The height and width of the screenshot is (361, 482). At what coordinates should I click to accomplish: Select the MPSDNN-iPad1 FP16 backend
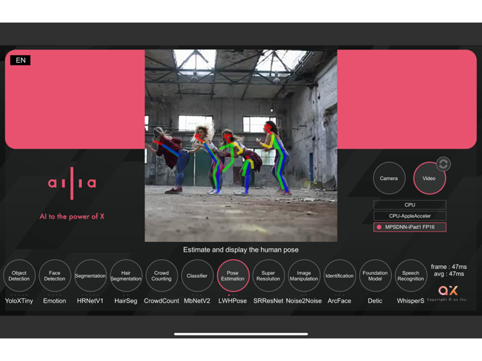click(410, 227)
